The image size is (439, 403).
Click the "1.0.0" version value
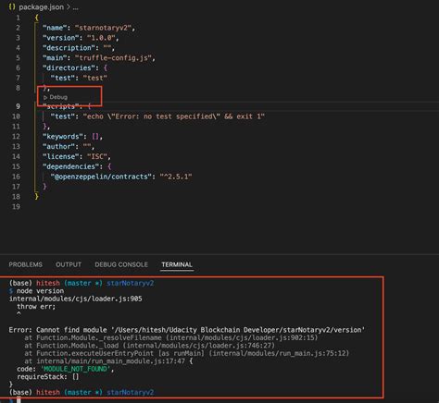coord(101,38)
